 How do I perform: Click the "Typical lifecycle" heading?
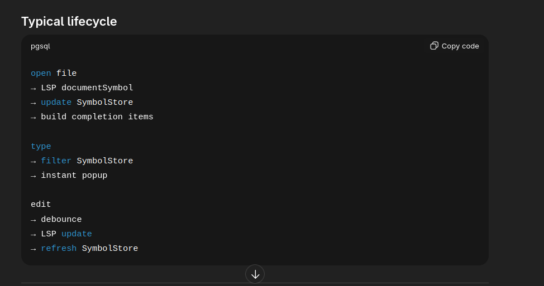coord(69,22)
